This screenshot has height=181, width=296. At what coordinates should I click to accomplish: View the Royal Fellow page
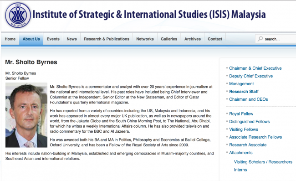(x=241, y=114)
